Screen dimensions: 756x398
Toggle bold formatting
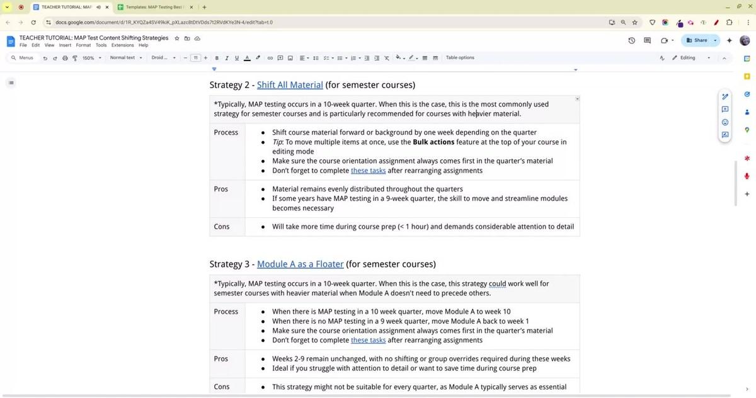pos(217,58)
